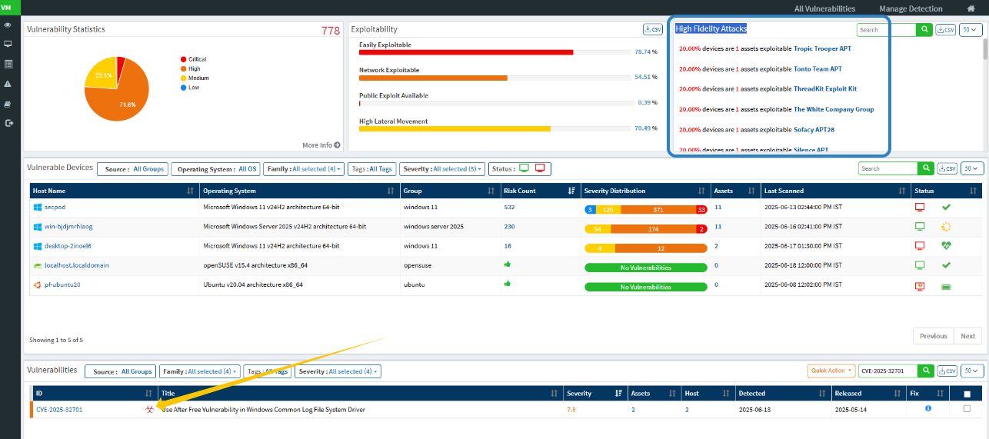This screenshot has width=989, height=439.
Task: Click the eye icon in left sidebar
Action: coord(9,25)
